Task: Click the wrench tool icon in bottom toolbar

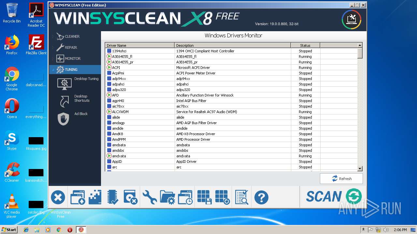Action: pyautogui.click(x=150, y=197)
